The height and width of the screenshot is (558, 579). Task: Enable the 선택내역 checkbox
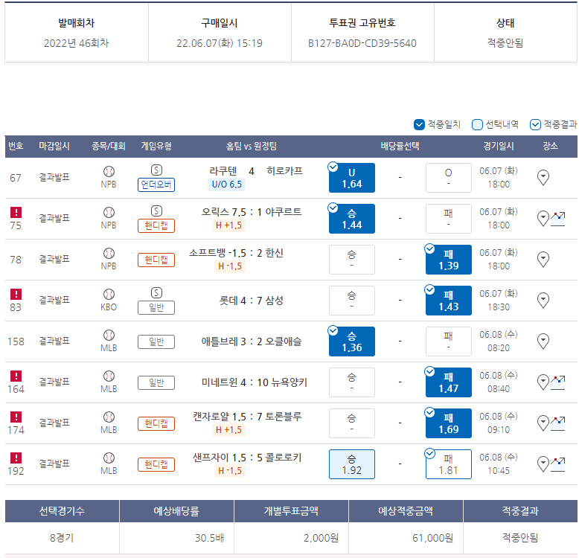point(477,125)
